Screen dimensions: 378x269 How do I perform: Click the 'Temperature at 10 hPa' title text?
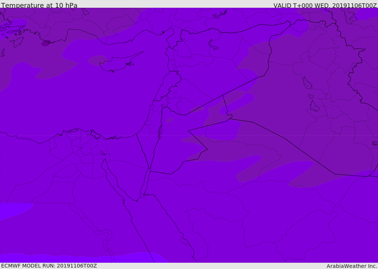click(x=39, y=5)
